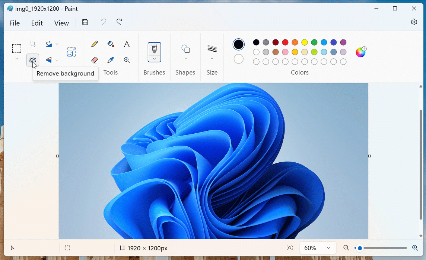Click the Save icon

pos(85,22)
